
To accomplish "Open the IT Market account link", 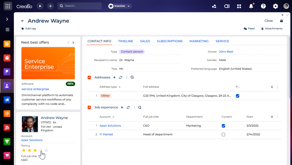I will click(106, 134).
